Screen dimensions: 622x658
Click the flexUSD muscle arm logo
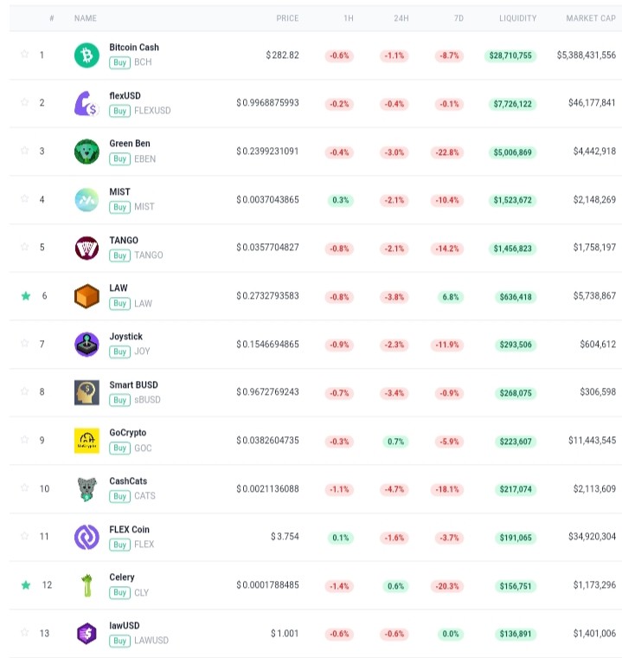tap(87, 103)
